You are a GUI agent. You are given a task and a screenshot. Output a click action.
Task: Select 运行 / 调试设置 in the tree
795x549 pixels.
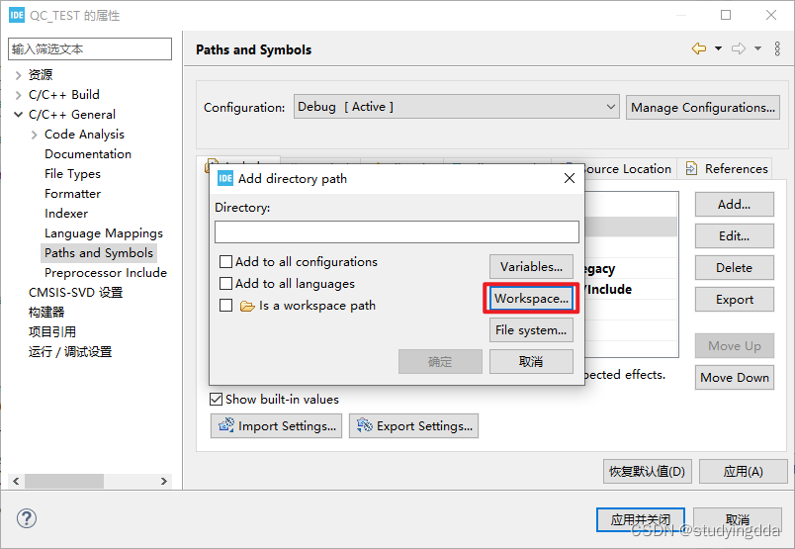click(x=70, y=352)
